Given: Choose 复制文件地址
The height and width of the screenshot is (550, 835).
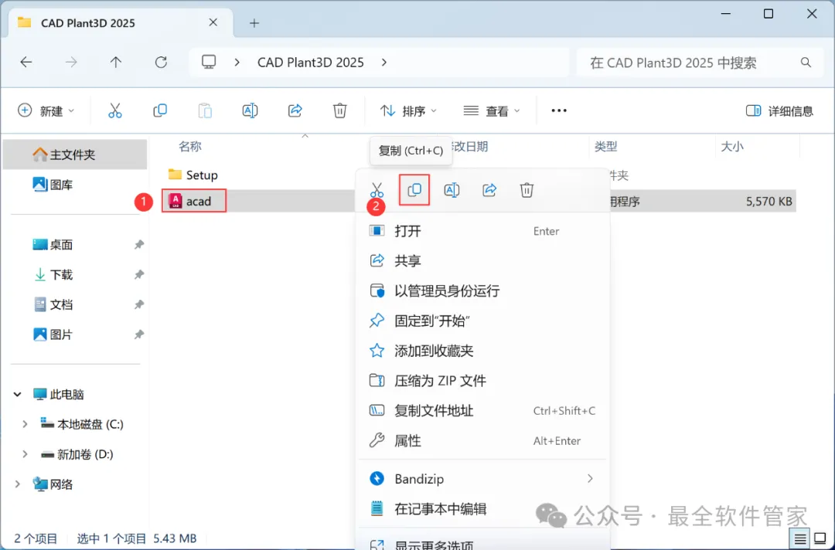Looking at the screenshot, I should 482,411.
